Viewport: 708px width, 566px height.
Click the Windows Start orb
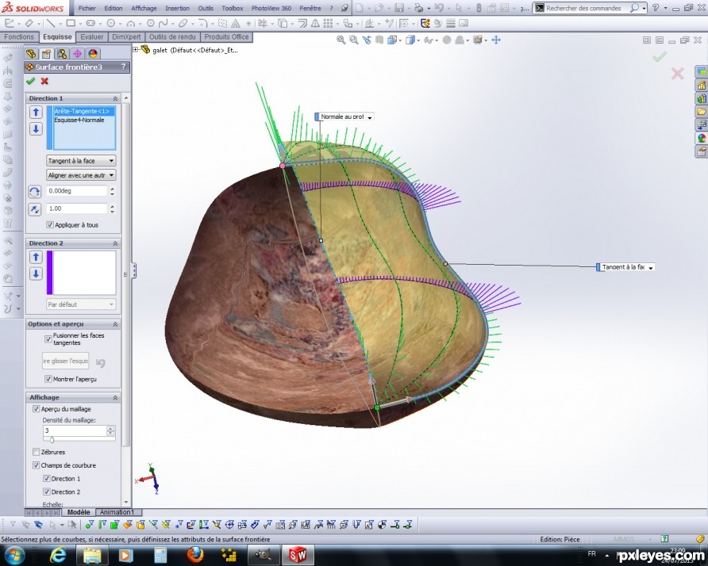(x=14, y=555)
